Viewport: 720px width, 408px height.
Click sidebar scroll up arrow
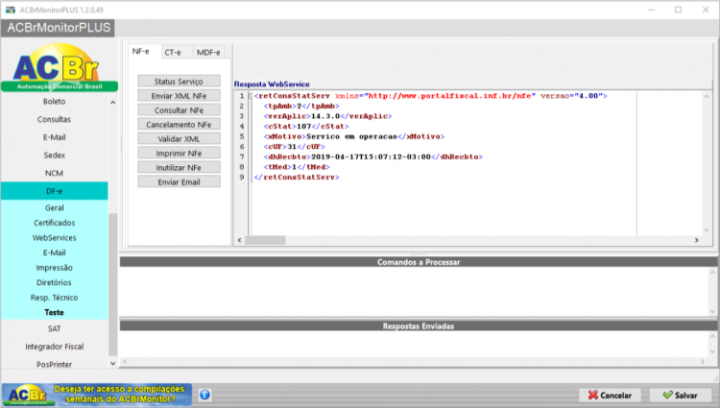(113, 103)
